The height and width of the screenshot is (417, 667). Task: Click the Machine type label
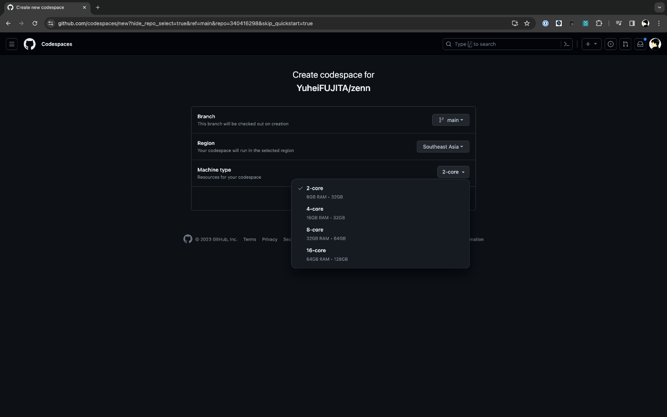(x=214, y=170)
